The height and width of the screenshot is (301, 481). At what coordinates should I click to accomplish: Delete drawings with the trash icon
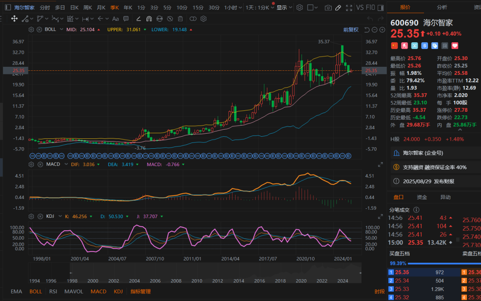point(180,19)
